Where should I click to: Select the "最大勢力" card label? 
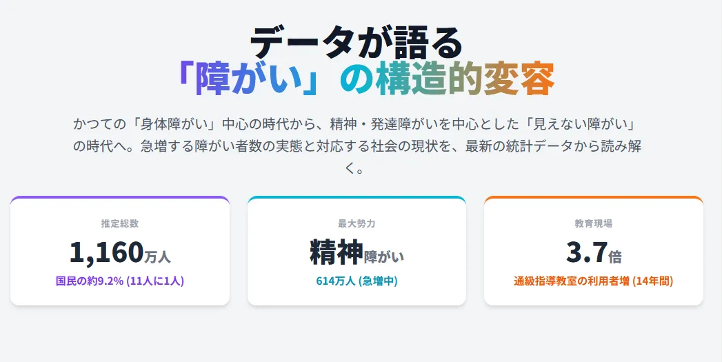[x=357, y=223]
